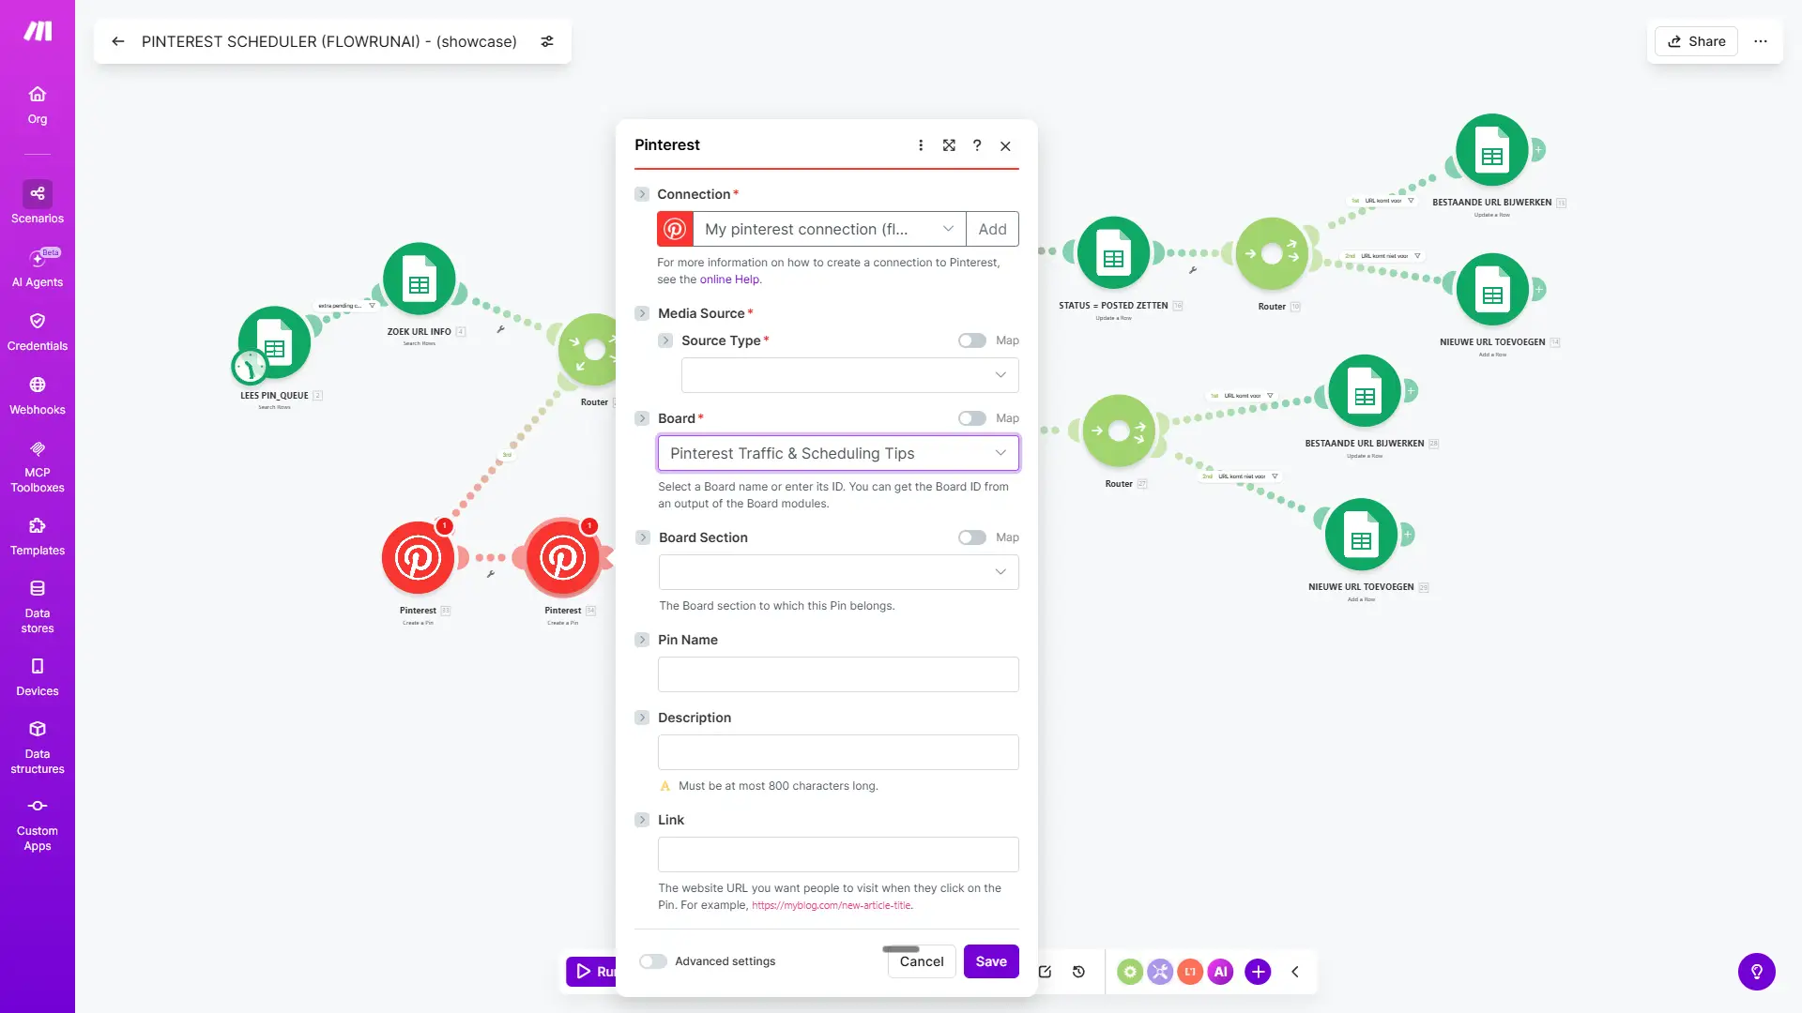Image resolution: width=1802 pixels, height=1013 pixels.
Task: Open the example myblog.com link
Action: pyautogui.click(x=831, y=905)
